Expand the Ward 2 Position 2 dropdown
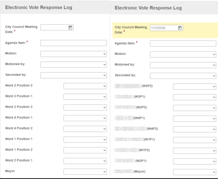The image size is (218, 179). tap(85, 86)
